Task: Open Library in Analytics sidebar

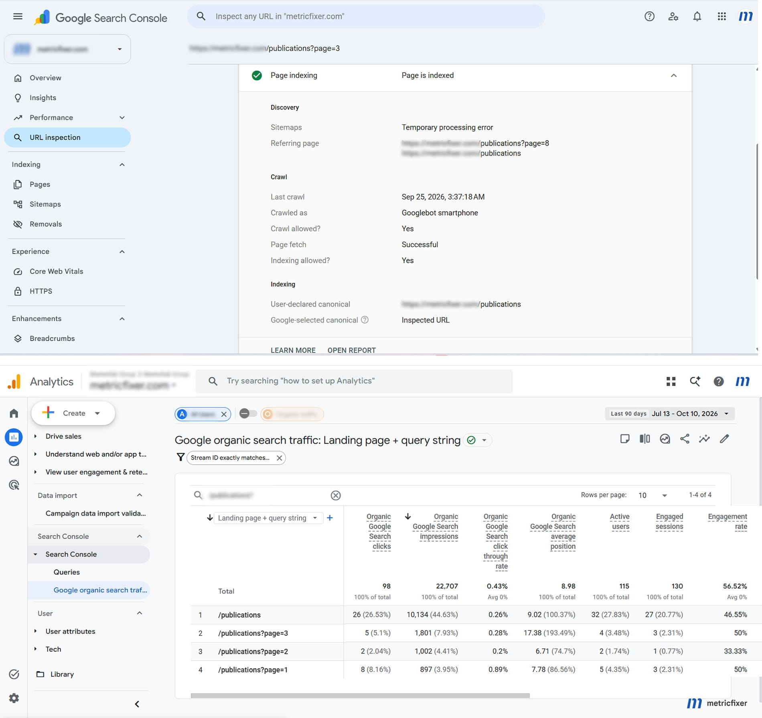Action: pyautogui.click(x=62, y=674)
